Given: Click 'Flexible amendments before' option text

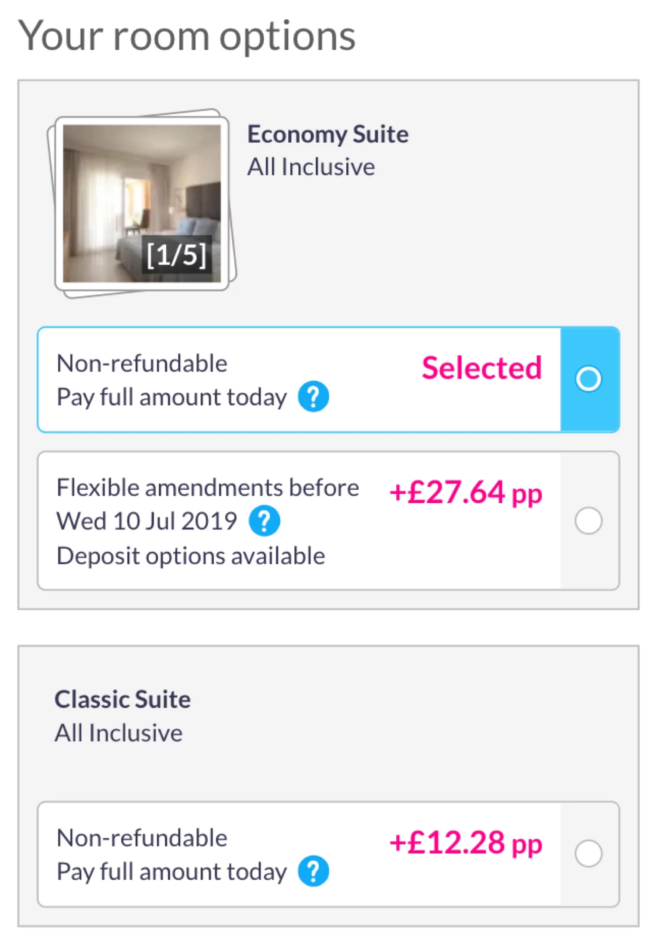Looking at the screenshot, I should pyautogui.click(x=208, y=488).
